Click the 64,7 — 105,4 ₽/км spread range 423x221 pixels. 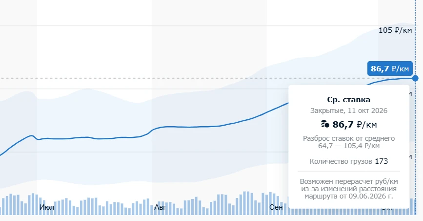[x=348, y=146]
